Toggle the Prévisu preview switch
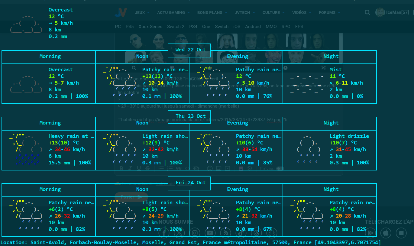The width and height of the screenshot is (414, 246). 280,168
